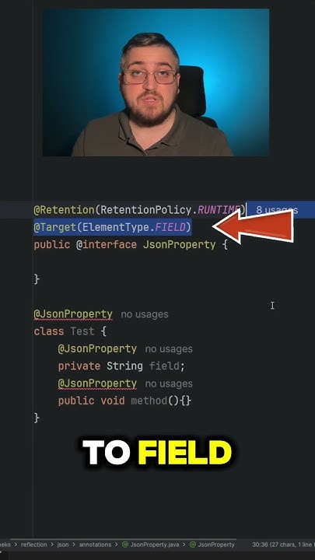Open the reflection folder breadcrumb
The image size is (315, 560).
coord(34,544)
